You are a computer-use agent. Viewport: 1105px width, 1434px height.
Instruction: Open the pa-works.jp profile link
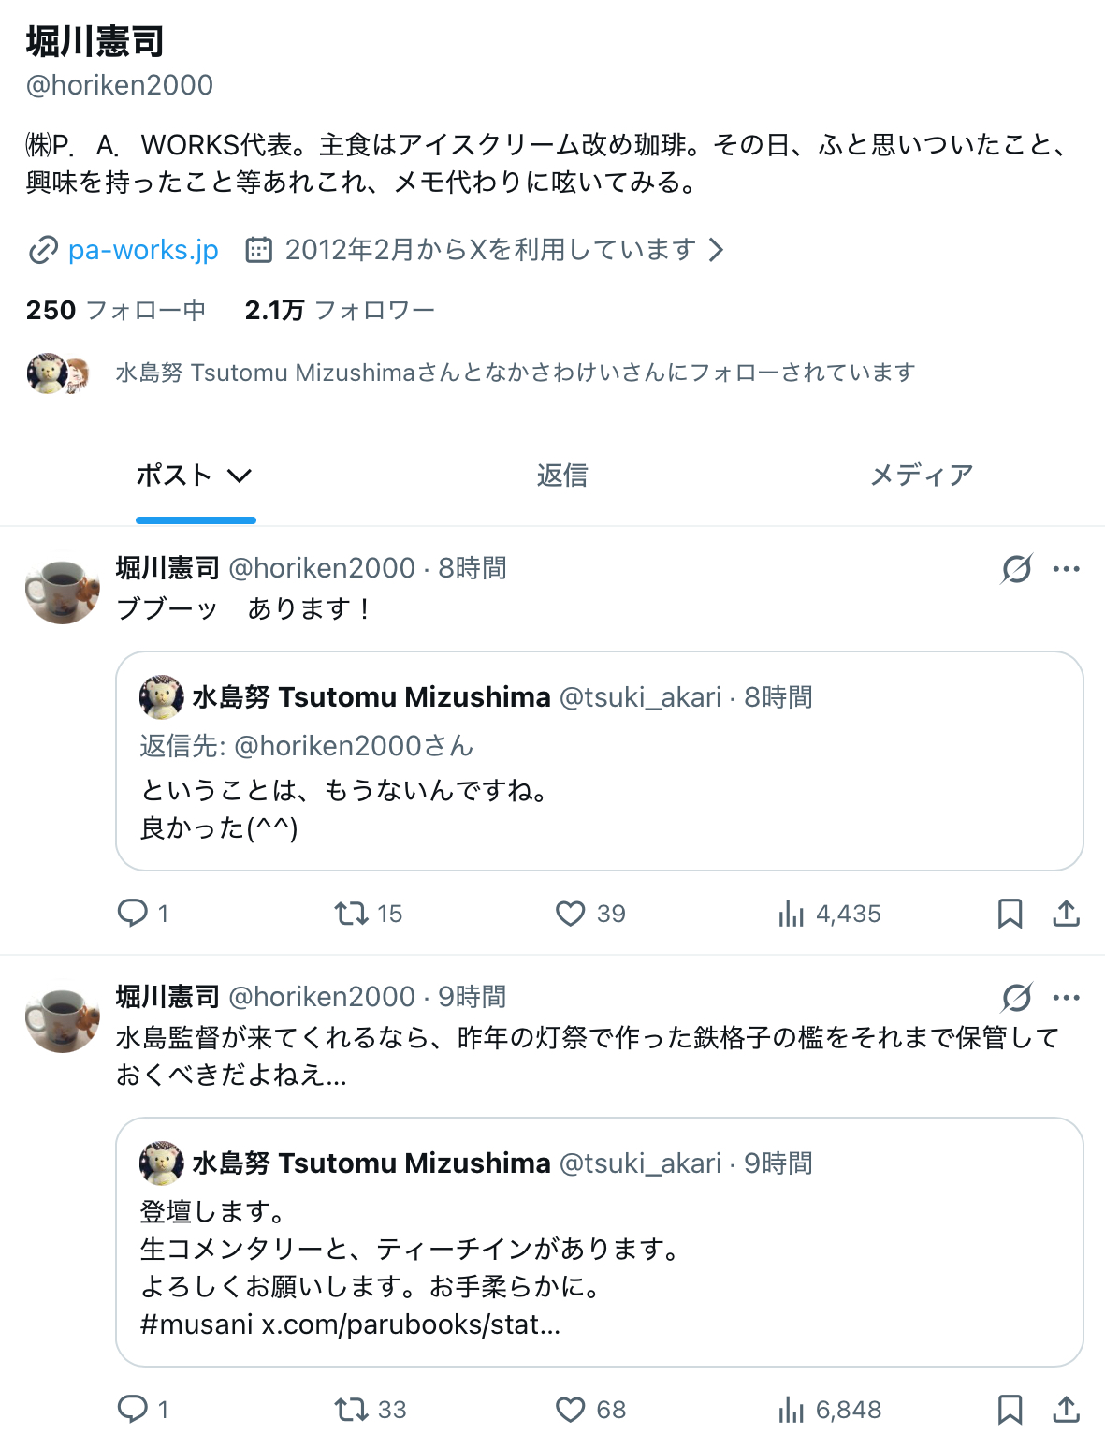click(x=142, y=250)
